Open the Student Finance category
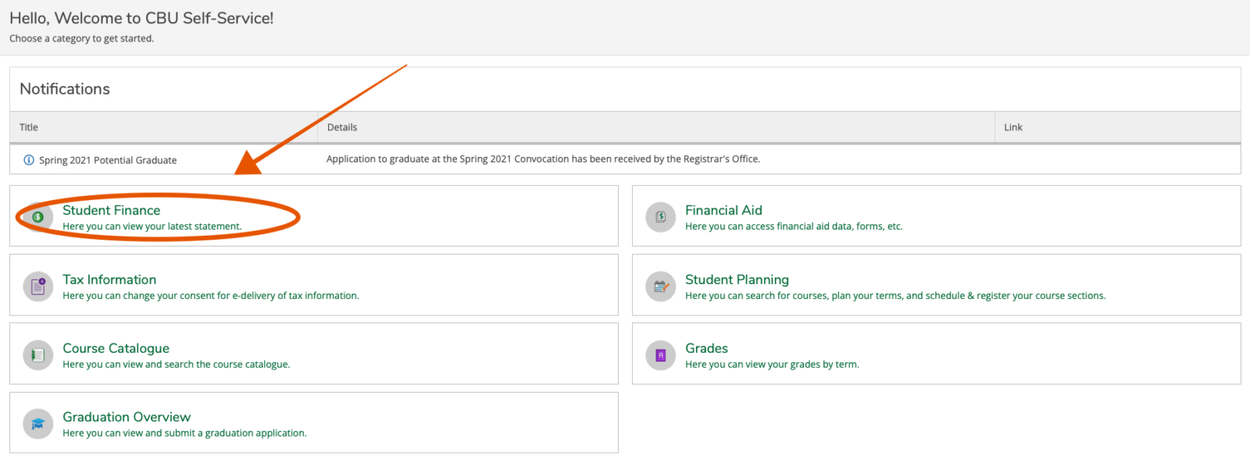 click(111, 210)
